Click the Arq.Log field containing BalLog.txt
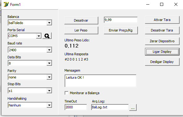Viewport: 183px width, 117px height. pyautogui.click(x=110, y=107)
